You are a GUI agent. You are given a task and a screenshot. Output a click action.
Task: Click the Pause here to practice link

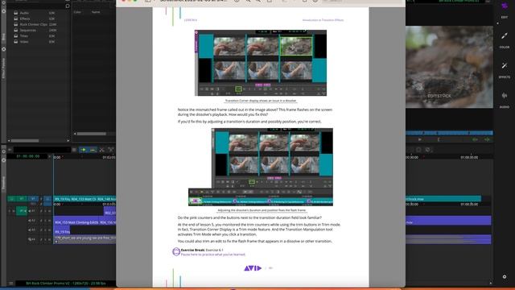213,255
